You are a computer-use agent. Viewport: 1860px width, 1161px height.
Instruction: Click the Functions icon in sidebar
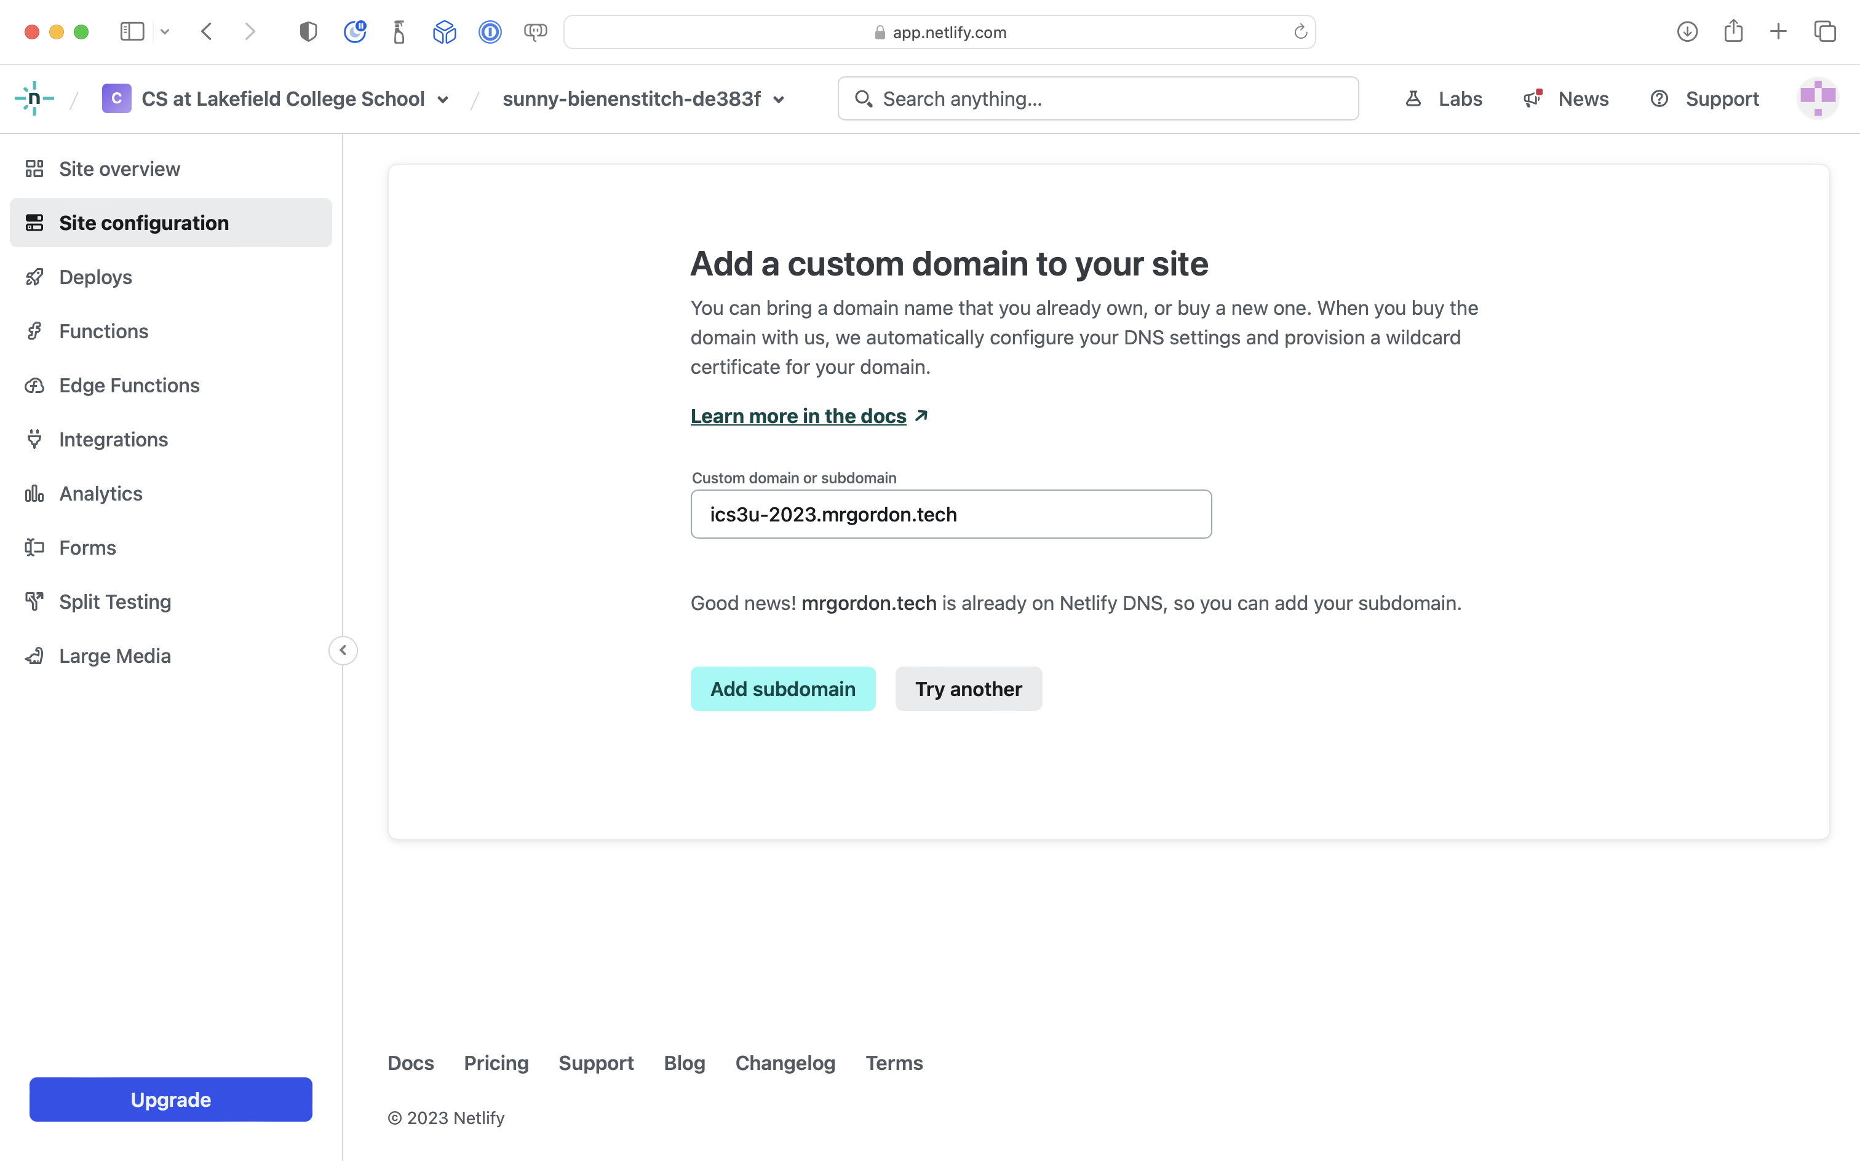(x=34, y=331)
